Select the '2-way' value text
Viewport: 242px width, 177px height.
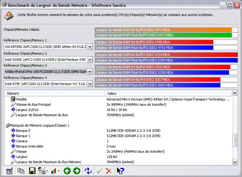coord(111,146)
